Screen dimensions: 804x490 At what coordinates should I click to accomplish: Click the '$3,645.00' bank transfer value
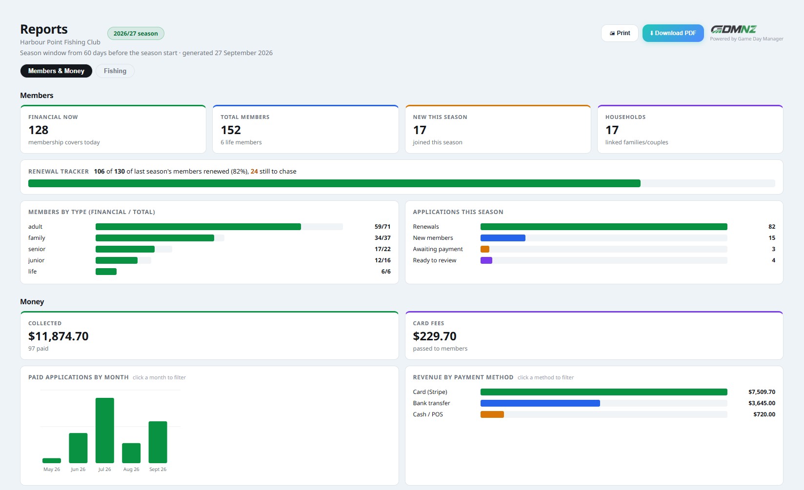[762, 403]
